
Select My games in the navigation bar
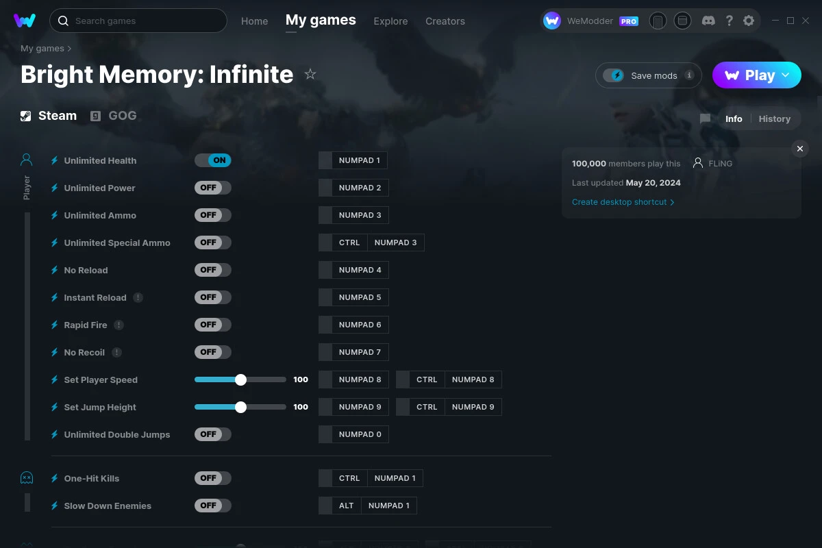click(x=321, y=21)
